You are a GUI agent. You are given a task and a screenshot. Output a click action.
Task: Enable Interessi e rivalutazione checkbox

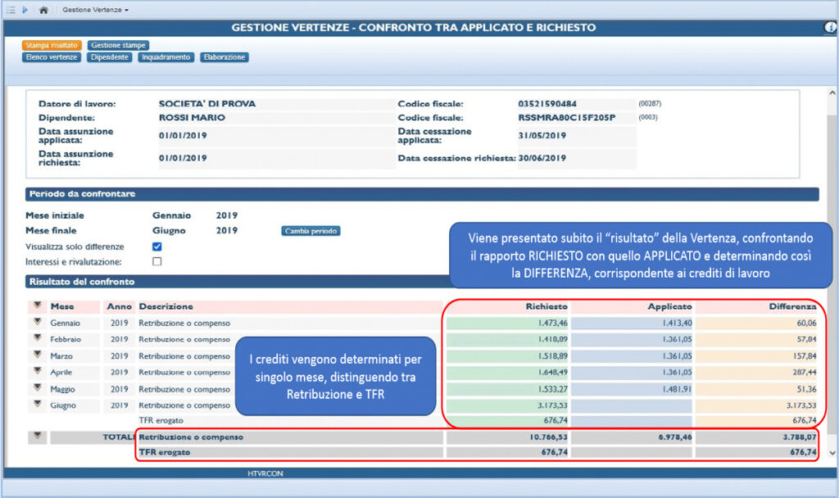[156, 261]
